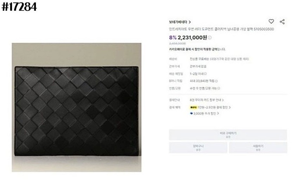
Task: Click the Buy Now (바로 구매하기) button
Action: [x=228, y=135]
